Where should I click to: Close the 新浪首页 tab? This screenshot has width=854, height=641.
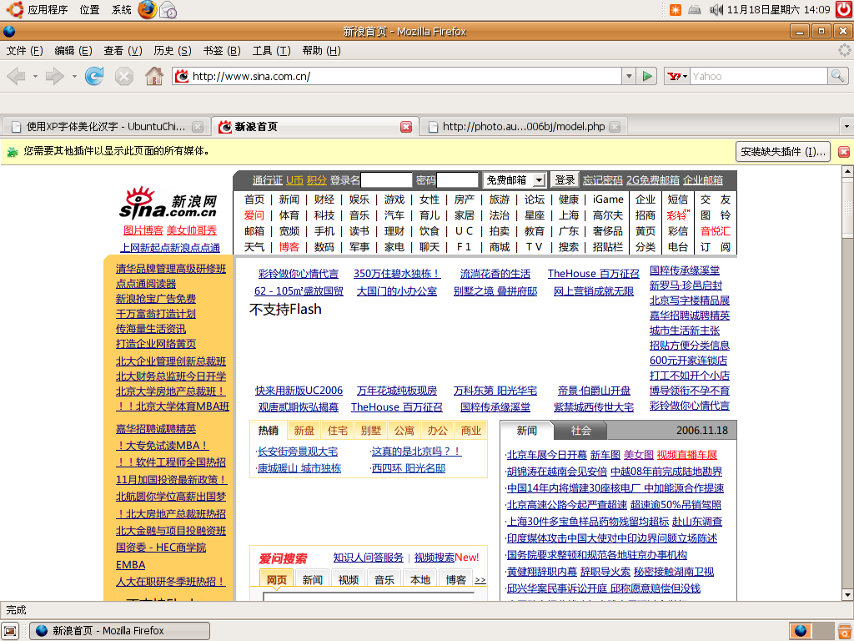point(406,127)
